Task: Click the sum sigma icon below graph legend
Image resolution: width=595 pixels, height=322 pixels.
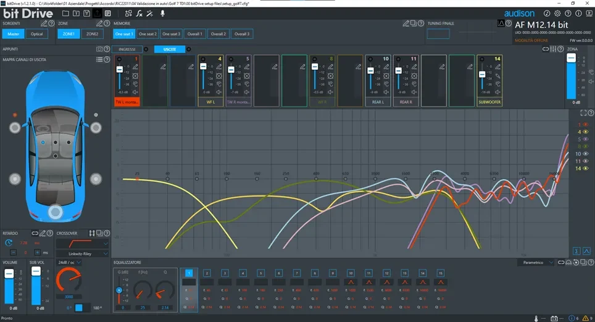Action: click(576, 251)
